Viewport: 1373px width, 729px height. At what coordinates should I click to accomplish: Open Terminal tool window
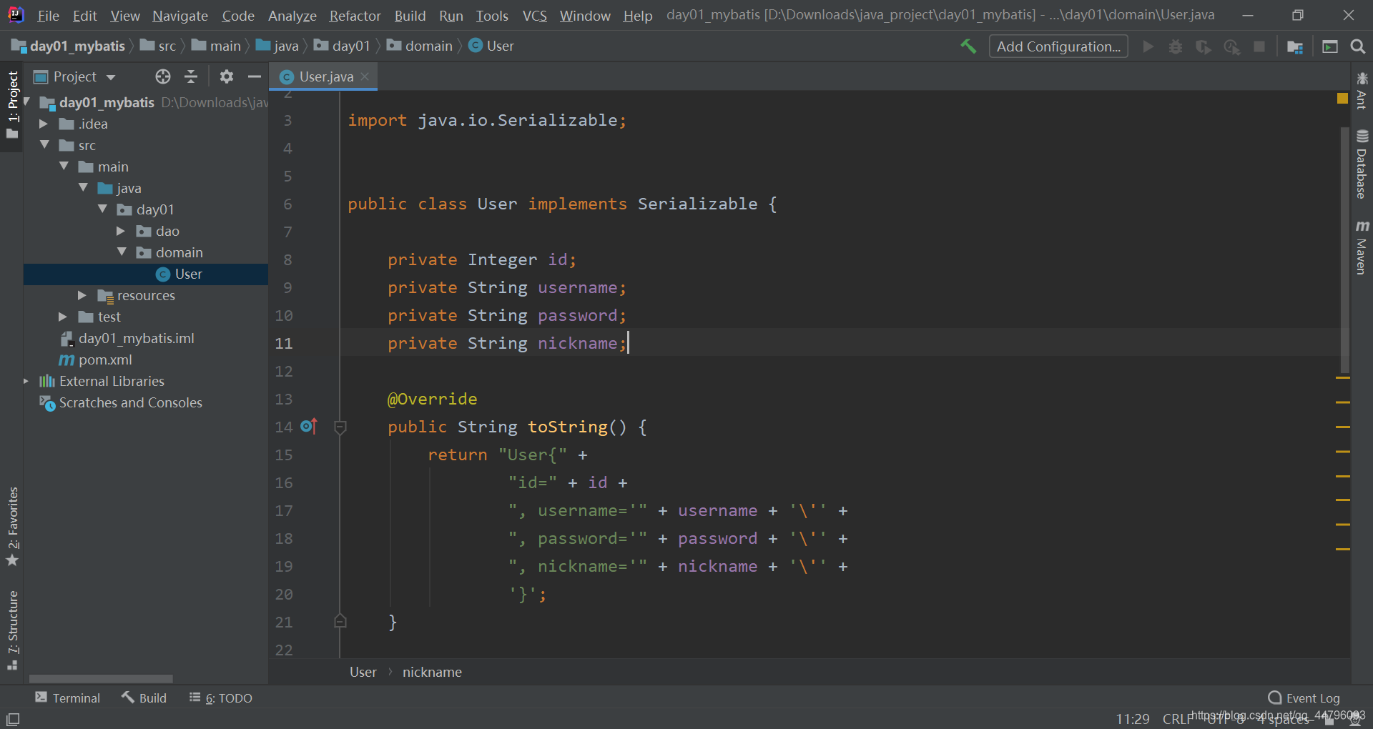point(67,698)
